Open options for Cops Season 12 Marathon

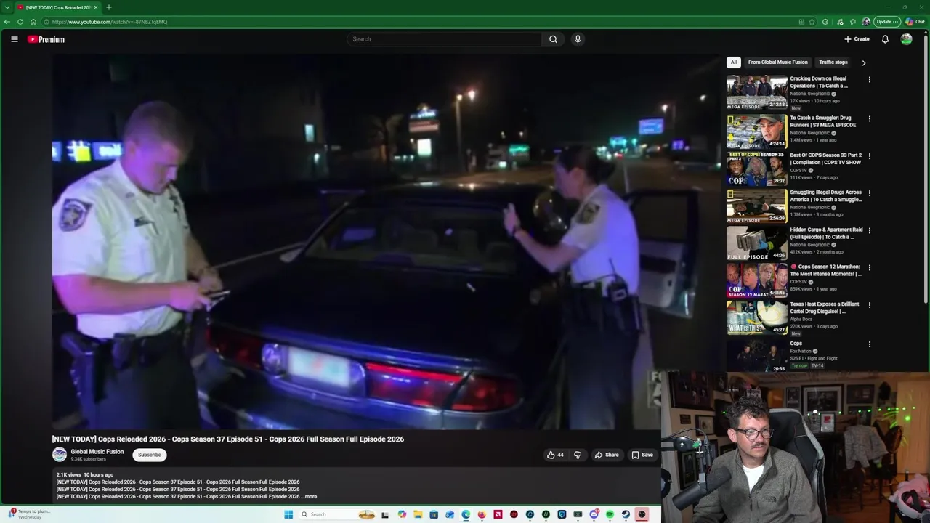[869, 268]
